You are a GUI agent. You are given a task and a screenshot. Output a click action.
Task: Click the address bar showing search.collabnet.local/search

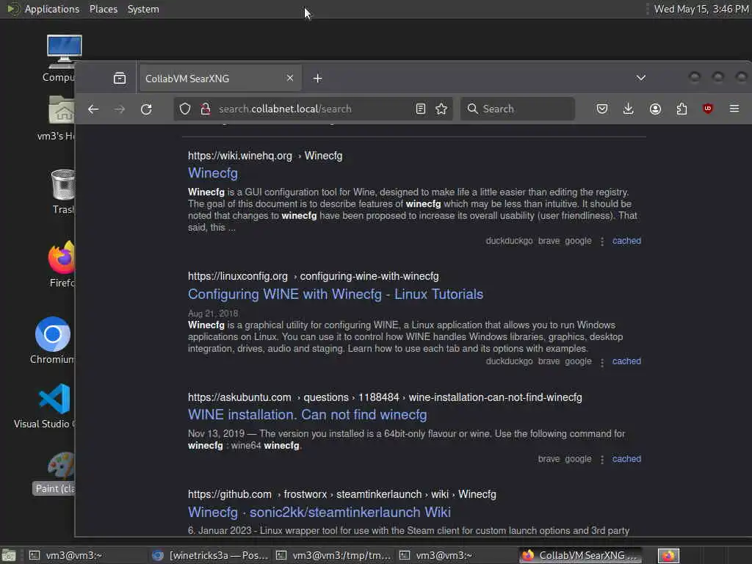pos(314,109)
